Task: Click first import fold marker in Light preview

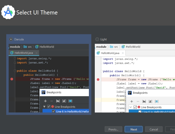Action: coord(101,59)
